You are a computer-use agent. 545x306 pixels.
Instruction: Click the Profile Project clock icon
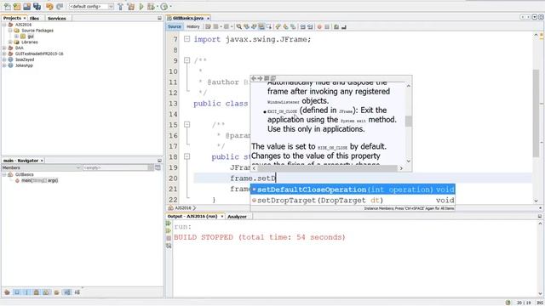[163, 6]
